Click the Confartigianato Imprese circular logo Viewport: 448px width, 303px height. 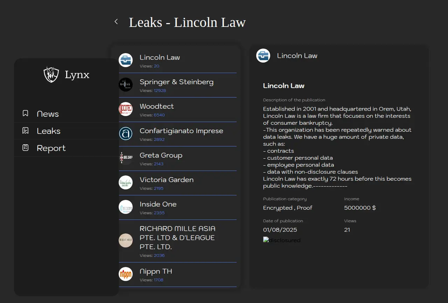coord(126,134)
